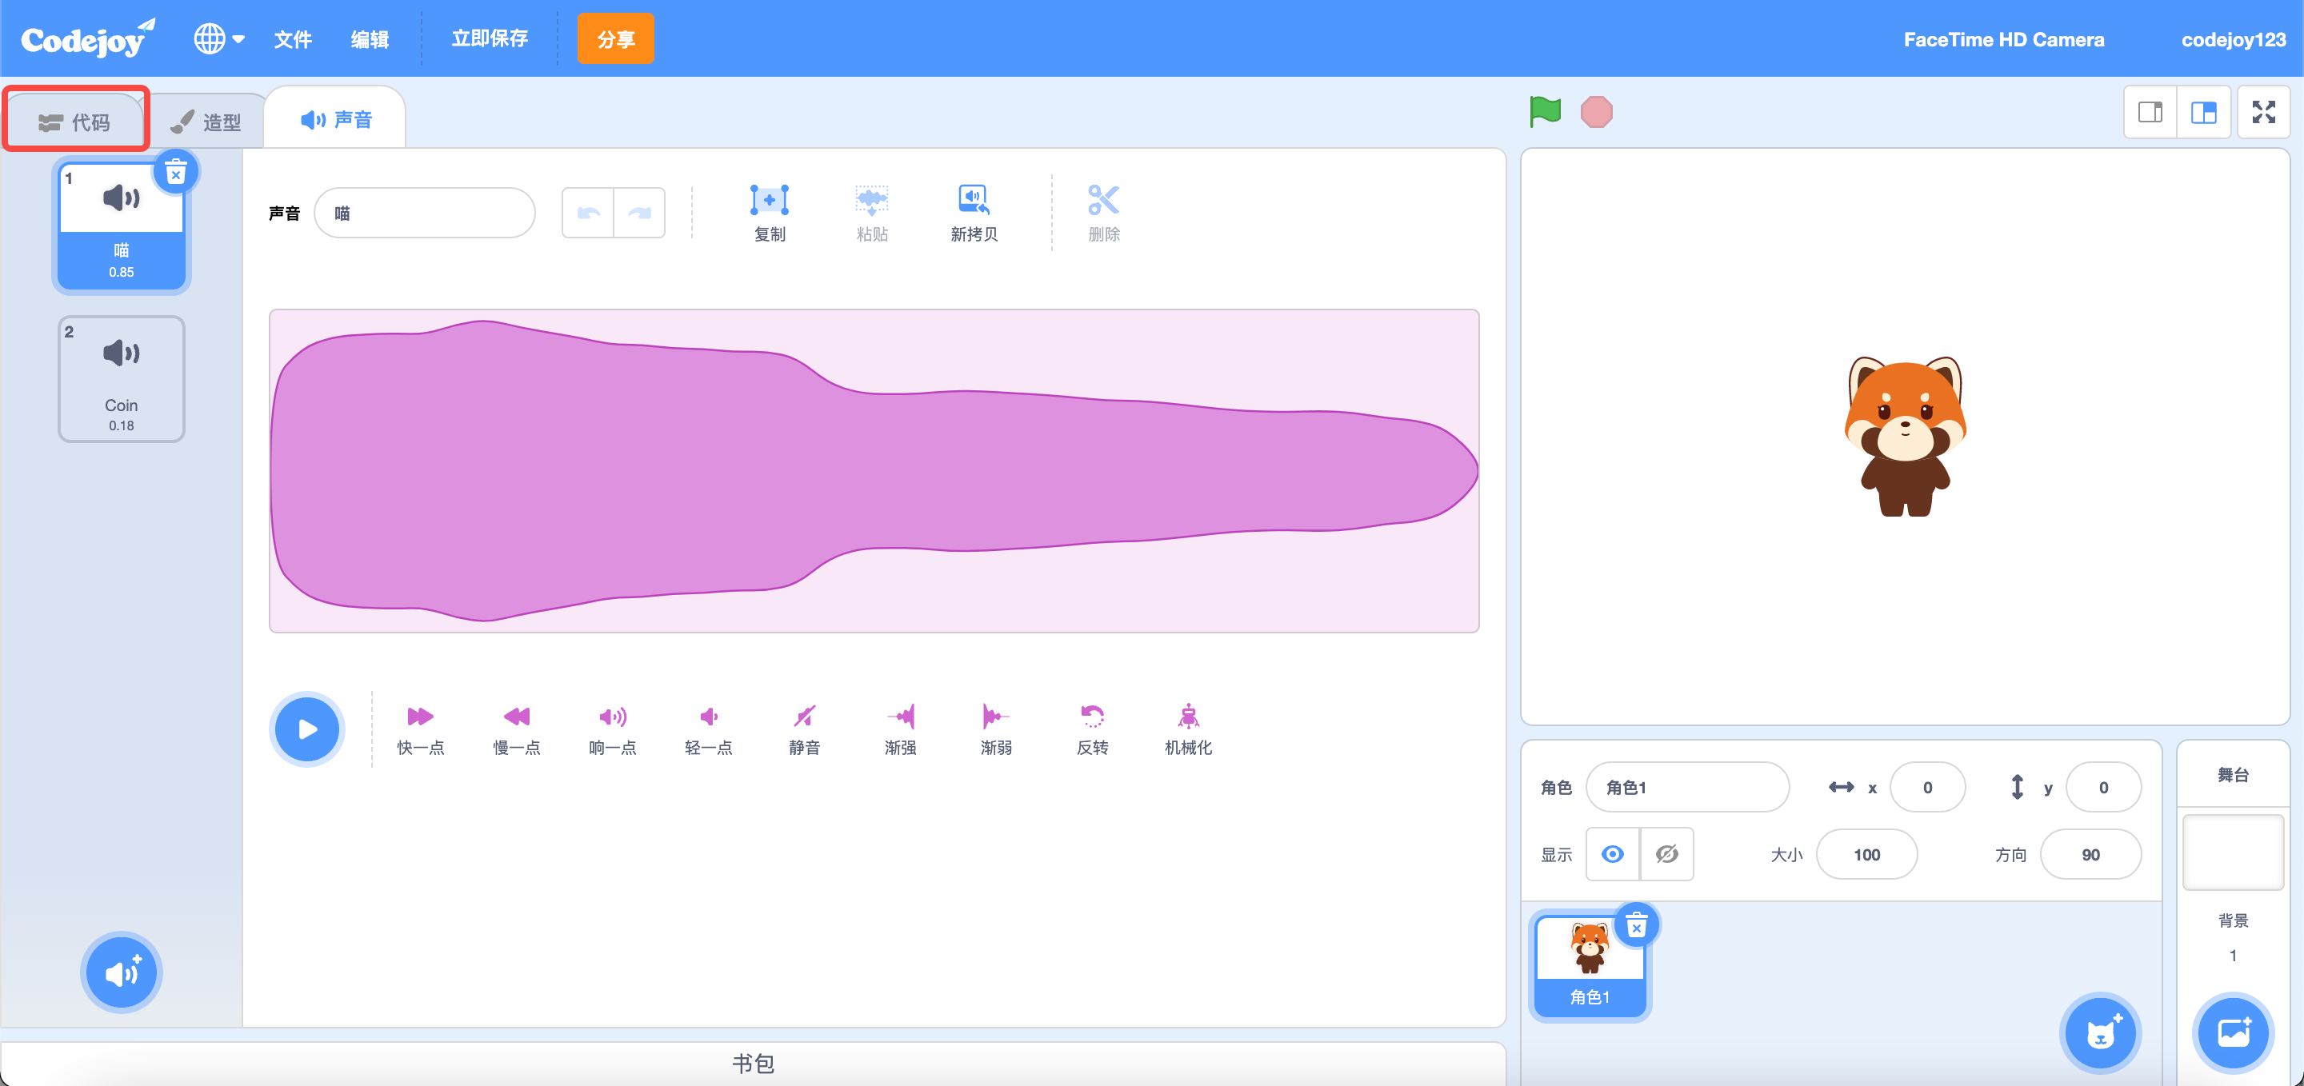Image resolution: width=2304 pixels, height=1086 pixels.
Task: Click 立即保存 to save now
Action: pyautogui.click(x=490, y=39)
